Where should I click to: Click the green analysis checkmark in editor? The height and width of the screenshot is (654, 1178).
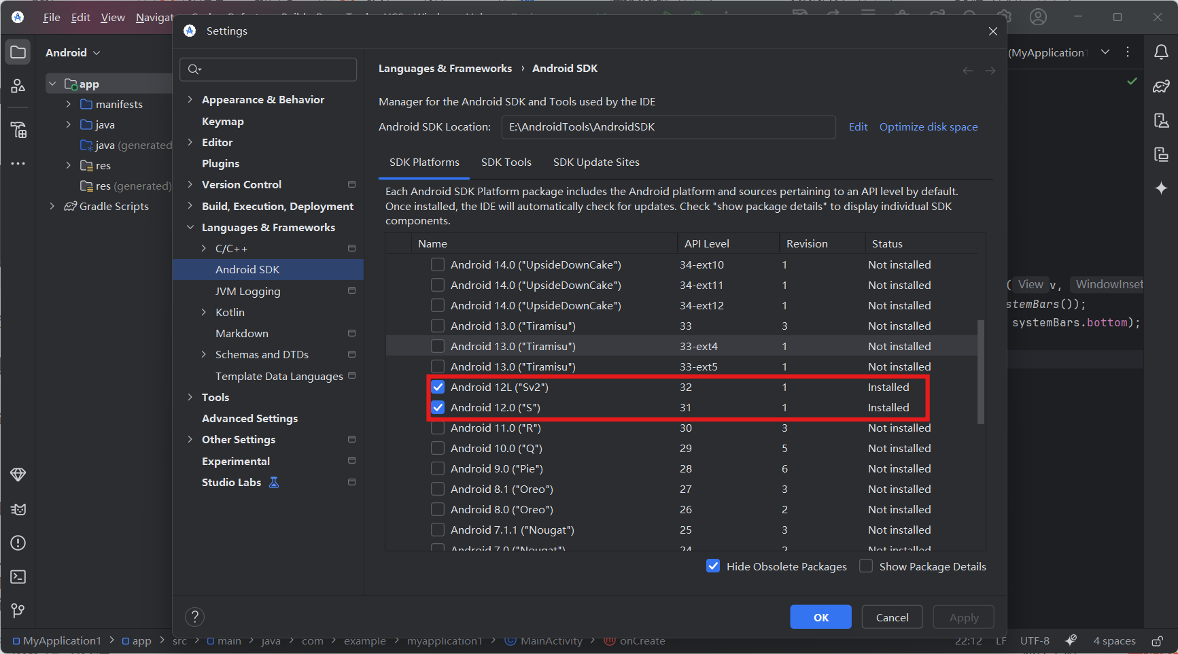click(1132, 82)
